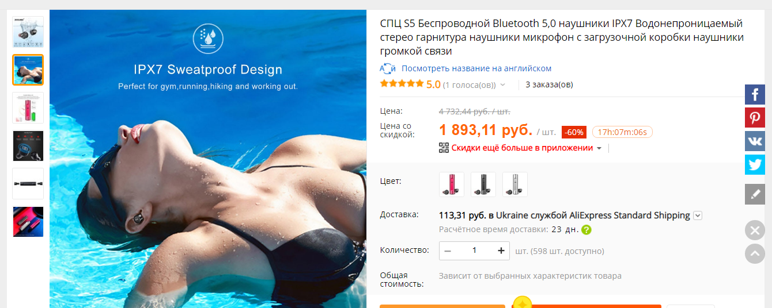Tweet product with Twitter icon

(755, 164)
